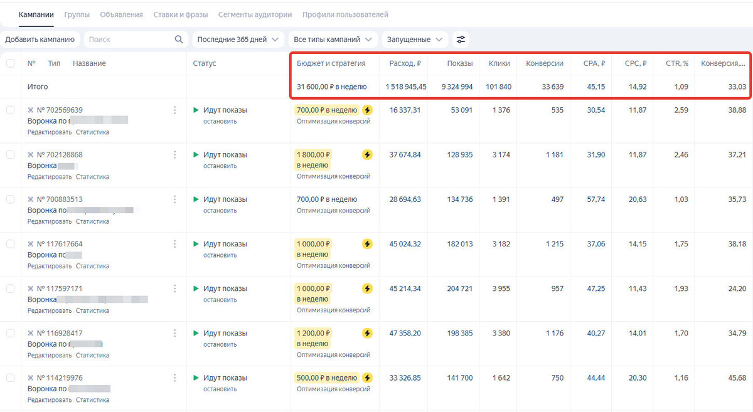This screenshot has width=753, height=412.
Task: Click the 1 000,00 ₽ budget highlight for campaign 117617664
Action: point(314,249)
